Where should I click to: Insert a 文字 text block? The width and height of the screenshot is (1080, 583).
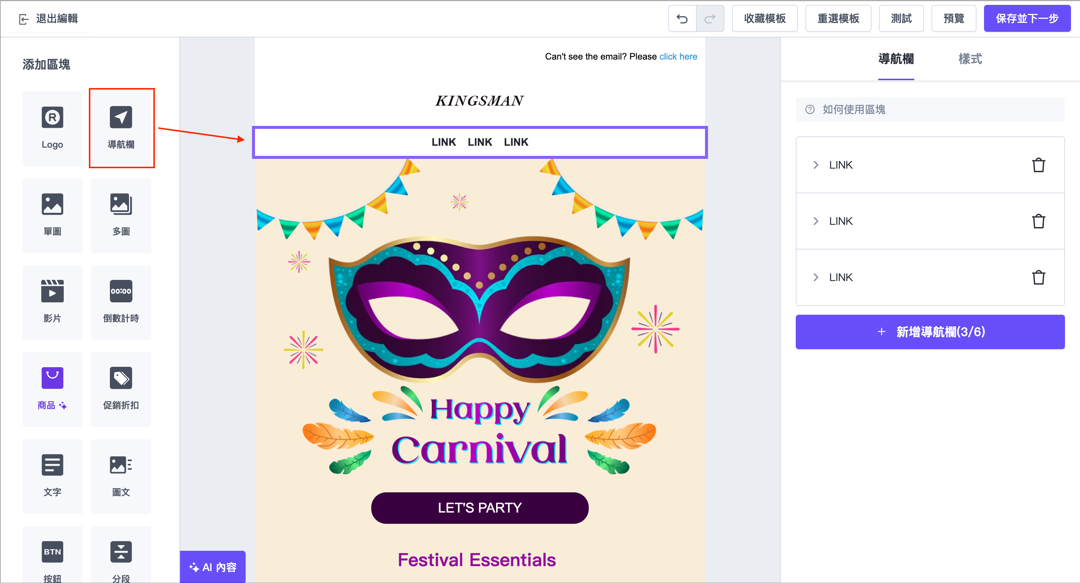(52, 476)
